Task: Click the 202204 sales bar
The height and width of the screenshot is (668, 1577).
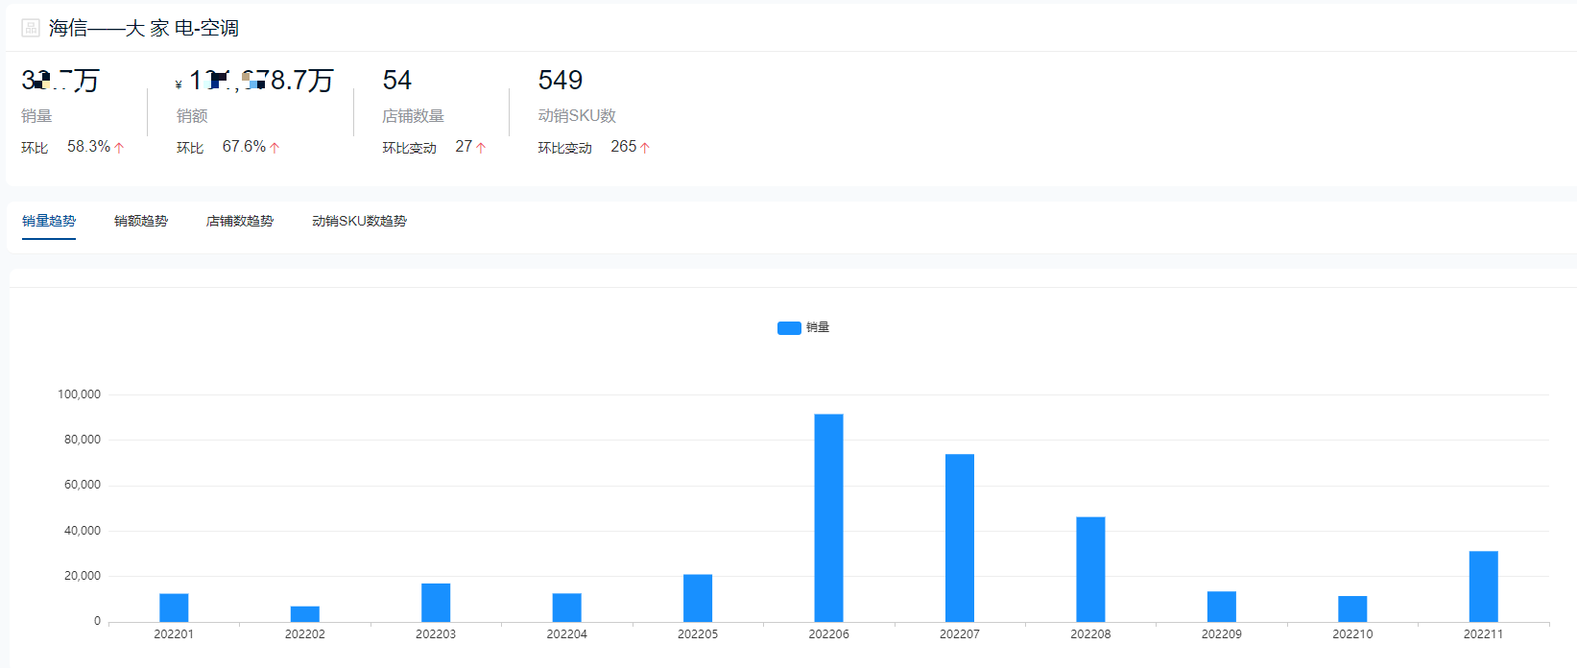Action: 567,608
